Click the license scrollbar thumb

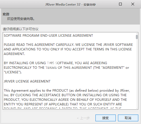click(x=137, y=37)
